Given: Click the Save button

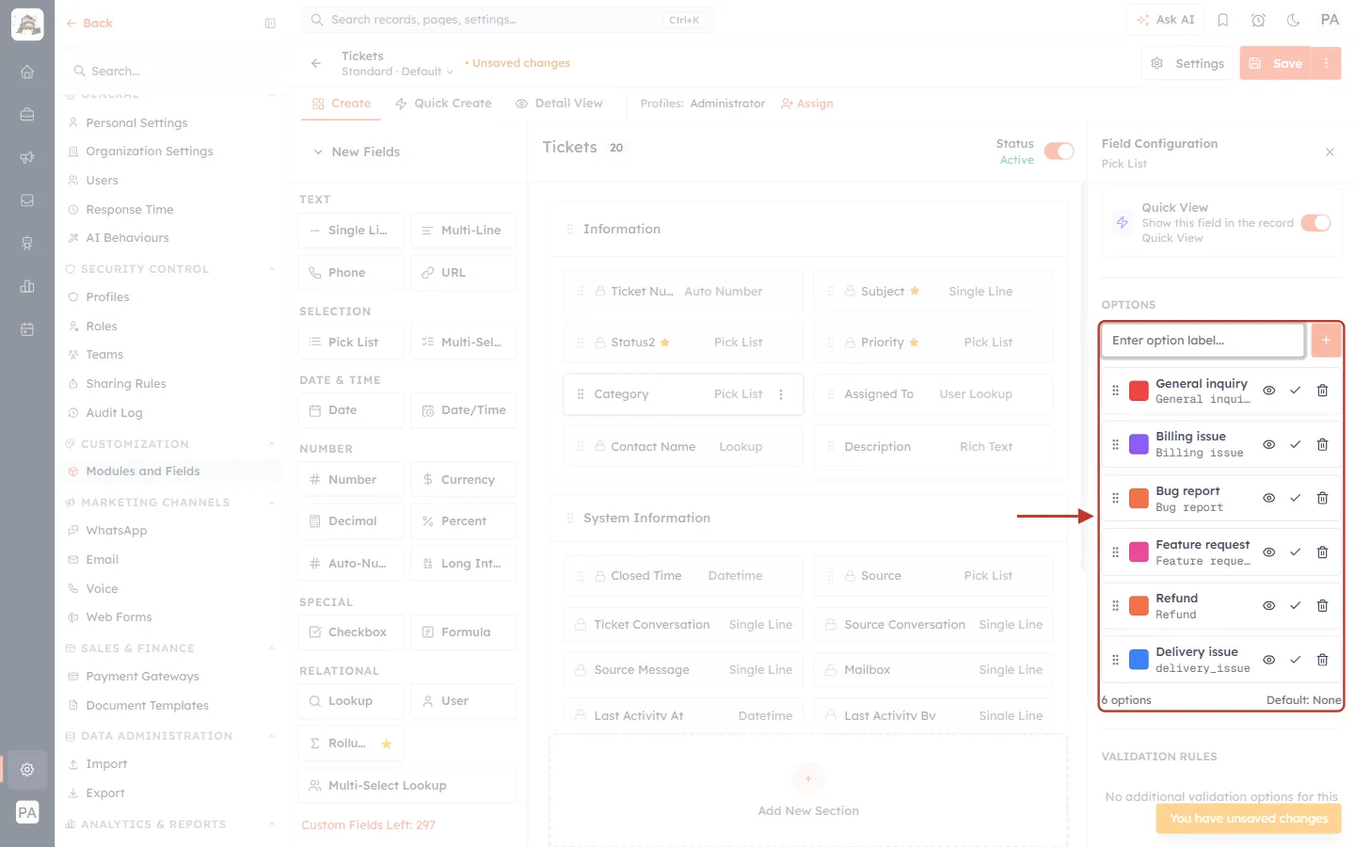Looking at the screenshot, I should (x=1276, y=63).
